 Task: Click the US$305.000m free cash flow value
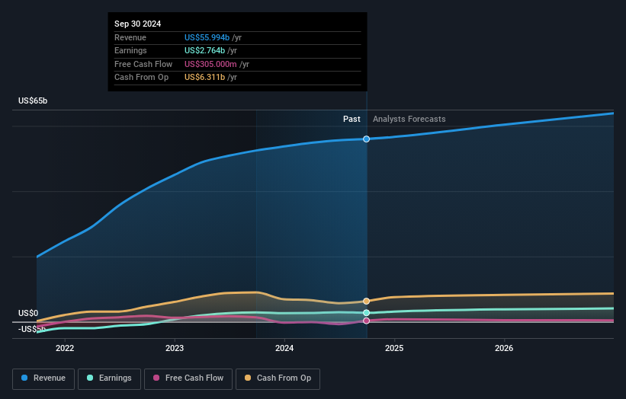[x=210, y=64]
